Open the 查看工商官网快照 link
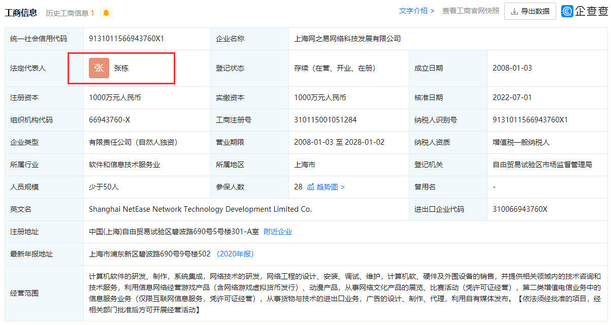 coord(471,11)
